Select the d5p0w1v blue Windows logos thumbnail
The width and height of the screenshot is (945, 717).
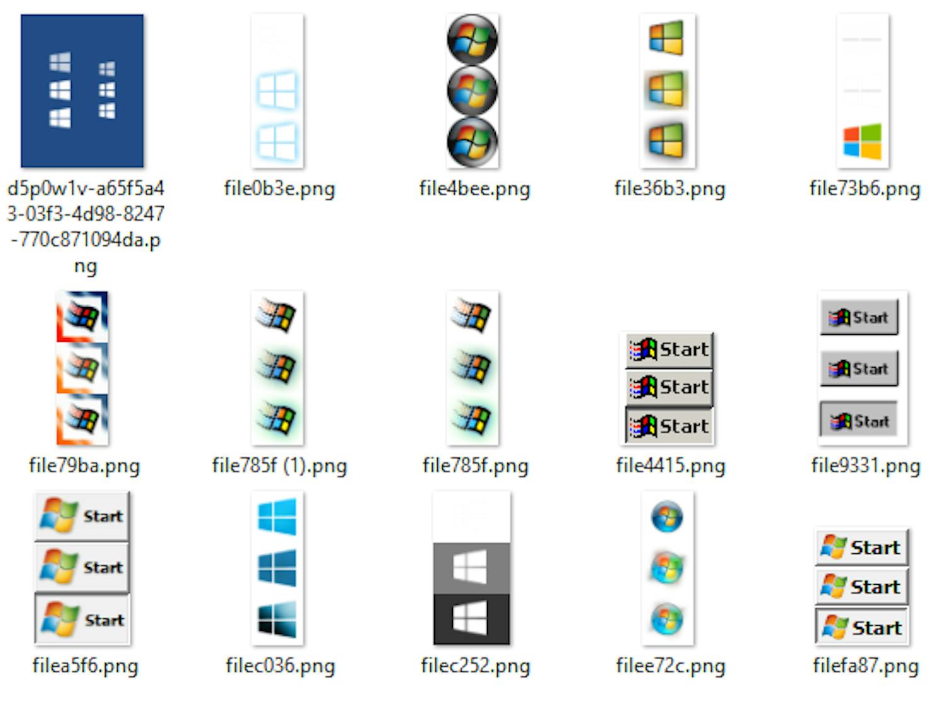coord(82,91)
